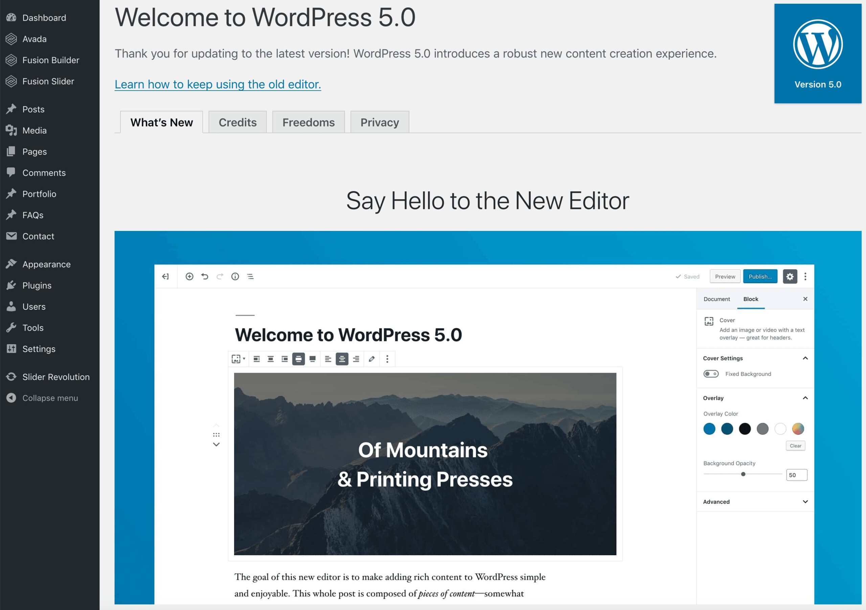Click the add block plus icon
The height and width of the screenshot is (610, 866).
189,276
